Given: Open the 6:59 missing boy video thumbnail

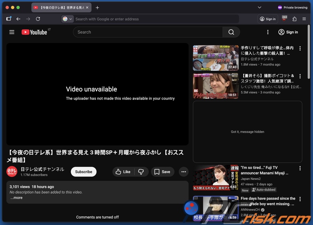Looking at the screenshot, I should [x=216, y=208].
